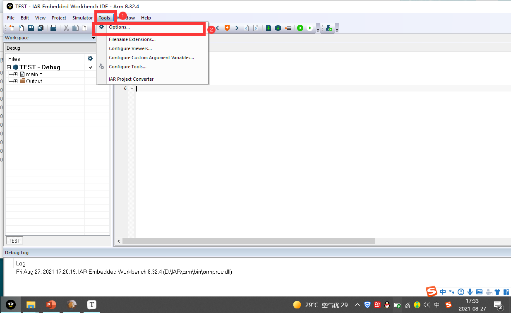Click the Download and Debug green icon
This screenshot has height=313, width=511.
(300, 28)
